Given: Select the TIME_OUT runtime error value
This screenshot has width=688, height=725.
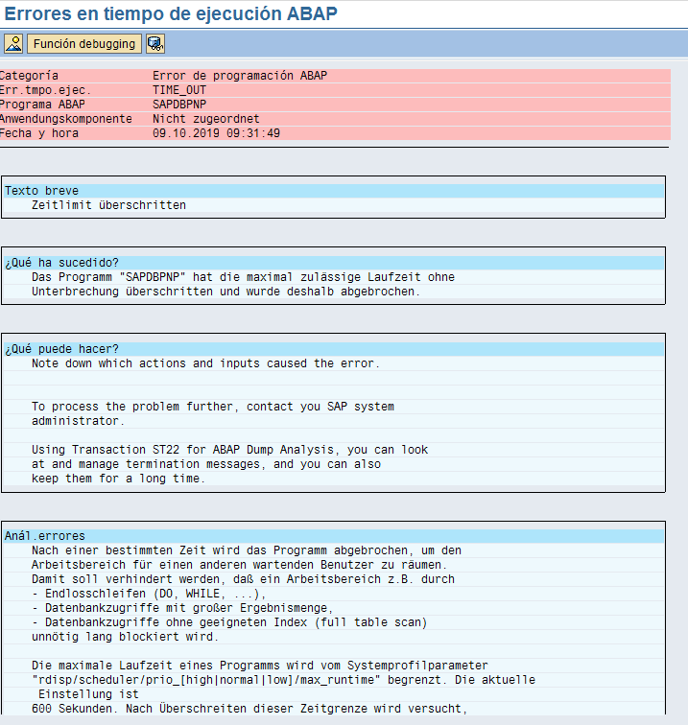Looking at the screenshot, I should point(179,90).
